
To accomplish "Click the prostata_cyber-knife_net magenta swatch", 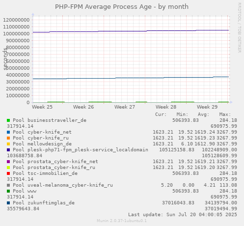I will (x=8, y=162).
